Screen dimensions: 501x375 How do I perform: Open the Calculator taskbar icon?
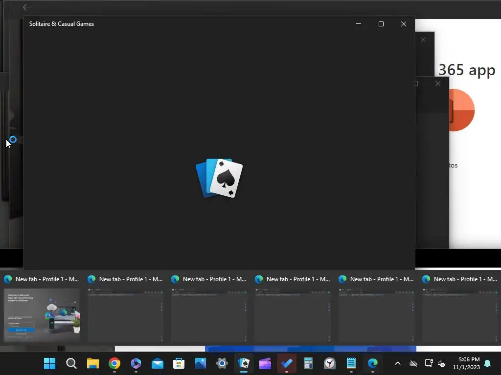click(308, 363)
